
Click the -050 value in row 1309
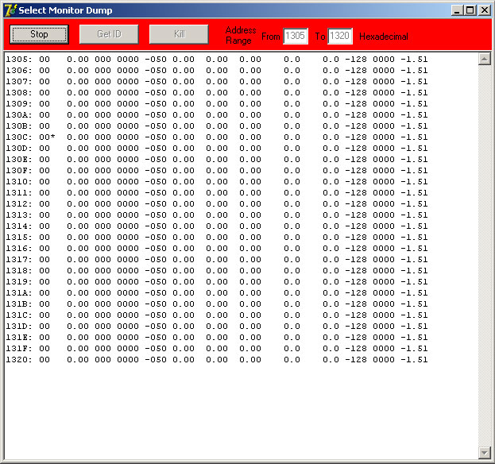(156, 104)
